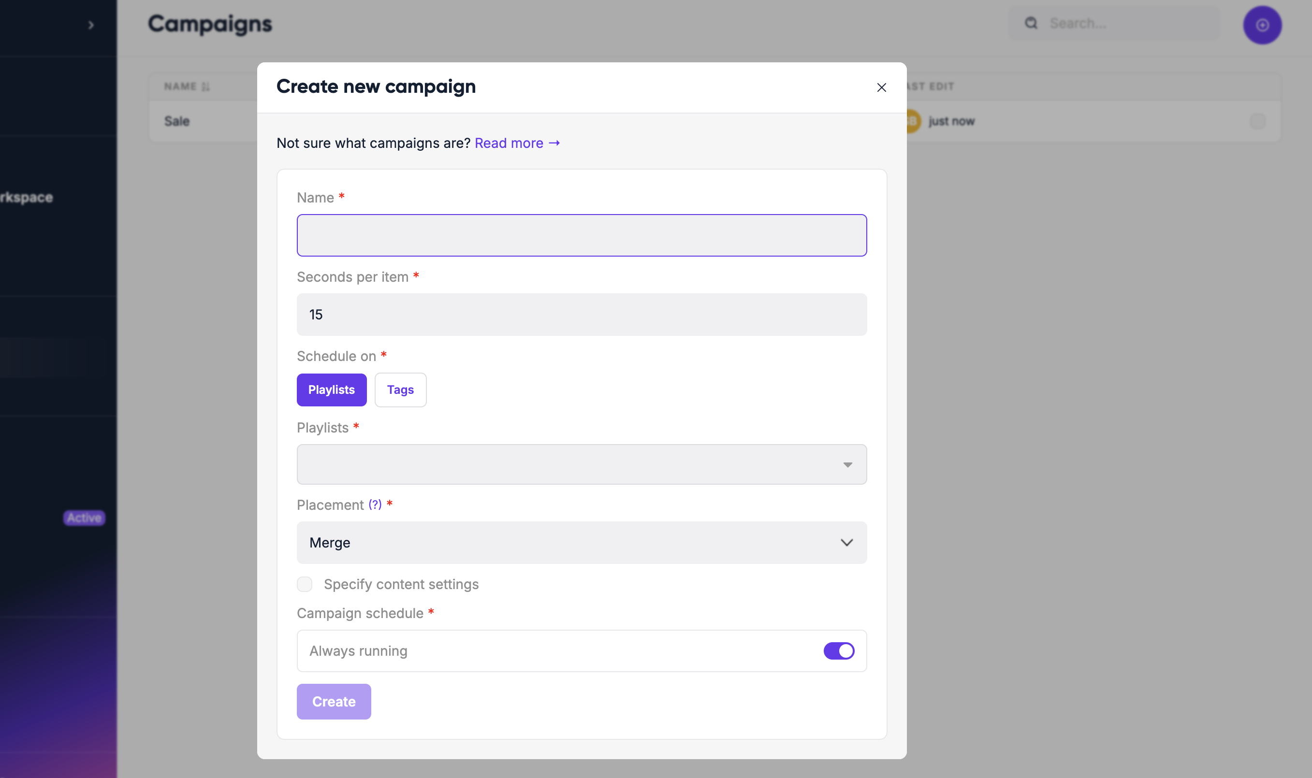Enable the Specify content settings checkbox
1312x778 pixels.
click(x=305, y=584)
